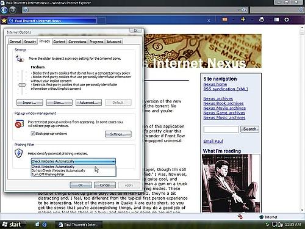The width and height of the screenshot is (305, 229).
Task: Click the book cover image under What I'm reading
Action: point(231,183)
